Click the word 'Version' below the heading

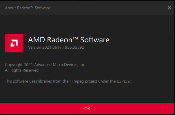coord(34,47)
